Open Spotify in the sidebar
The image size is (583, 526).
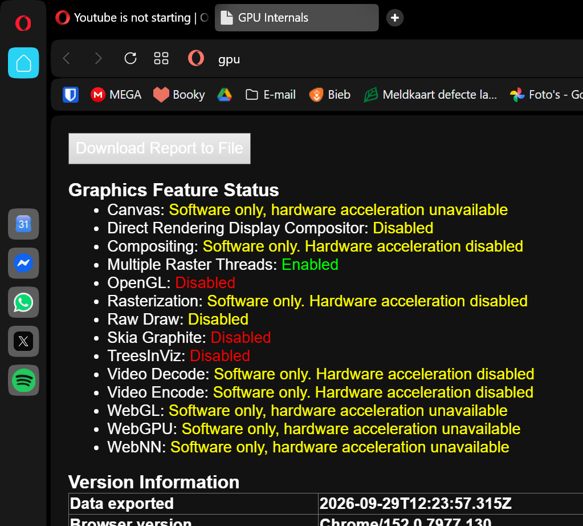click(23, 381)
